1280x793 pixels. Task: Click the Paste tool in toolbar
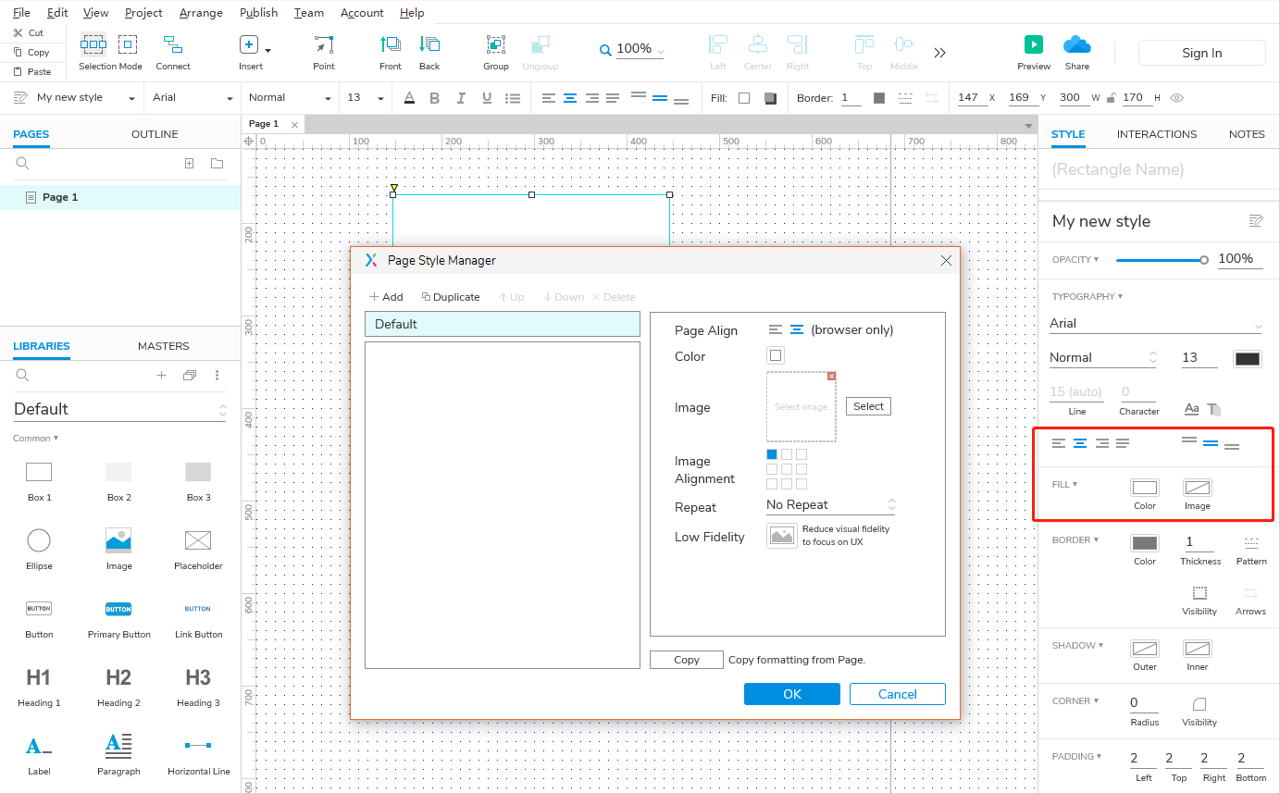(31, 71)
